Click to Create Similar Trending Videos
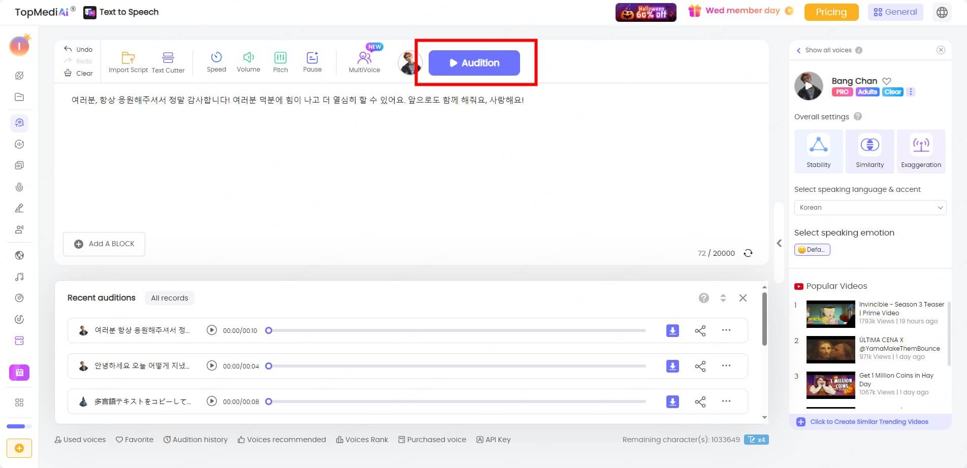The height and width of the screenshot is (468, 967). pos(869,422)
